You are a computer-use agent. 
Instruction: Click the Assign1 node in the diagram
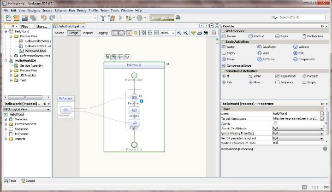[134, 110]
